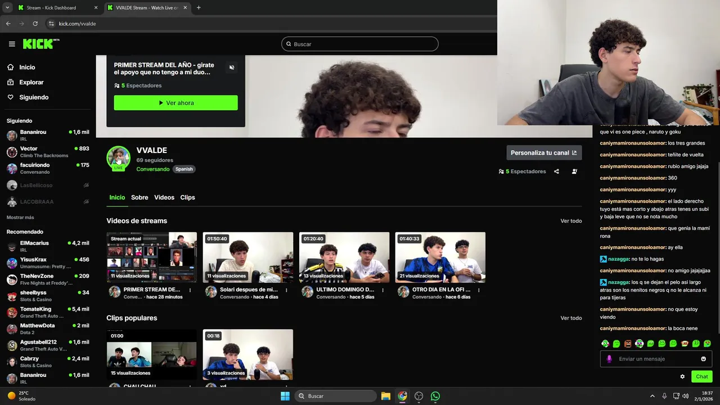Click the share channel icon

pyautogui.click(x=556, y=172)
